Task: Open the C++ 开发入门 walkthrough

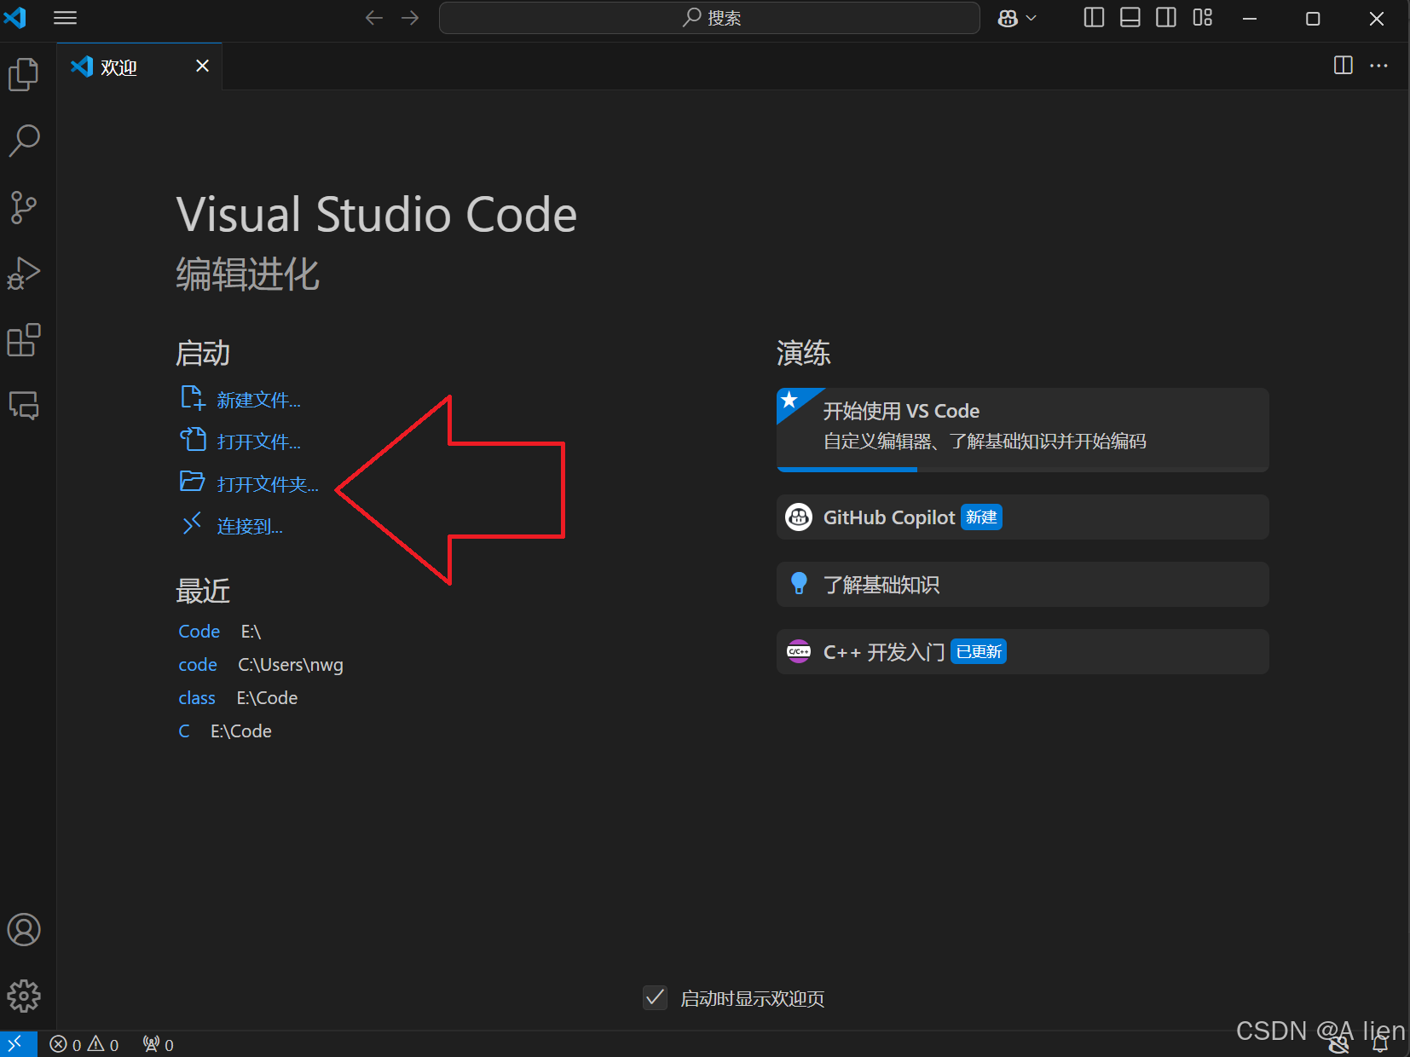Action: point(1023,652)
